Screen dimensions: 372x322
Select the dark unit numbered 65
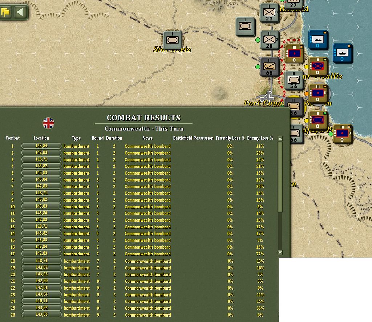270,67
